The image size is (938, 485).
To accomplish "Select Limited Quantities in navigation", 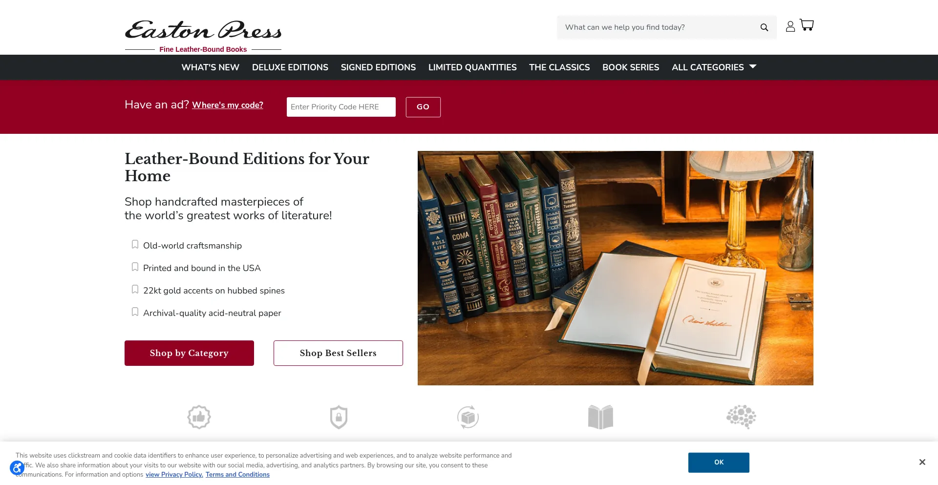I will click(x=472, y=67).
